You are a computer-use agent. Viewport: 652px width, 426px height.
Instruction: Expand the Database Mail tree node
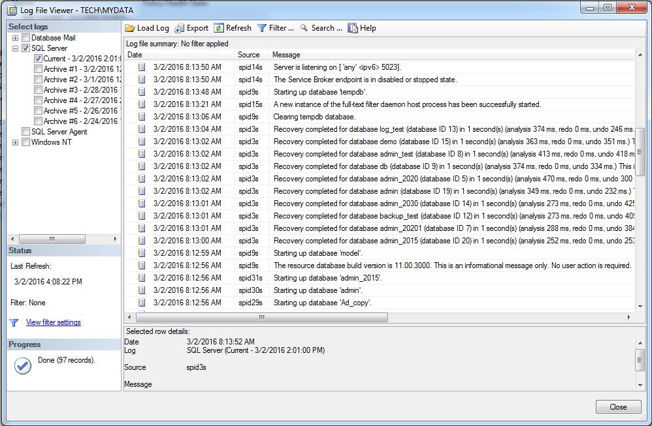click(15, 38)
